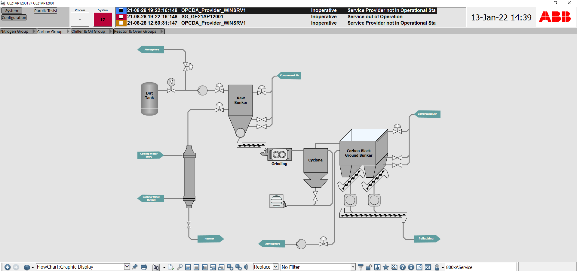Open the question mark help icon
Viewport: 577px width, 271px height.
[x=403, y=267]
